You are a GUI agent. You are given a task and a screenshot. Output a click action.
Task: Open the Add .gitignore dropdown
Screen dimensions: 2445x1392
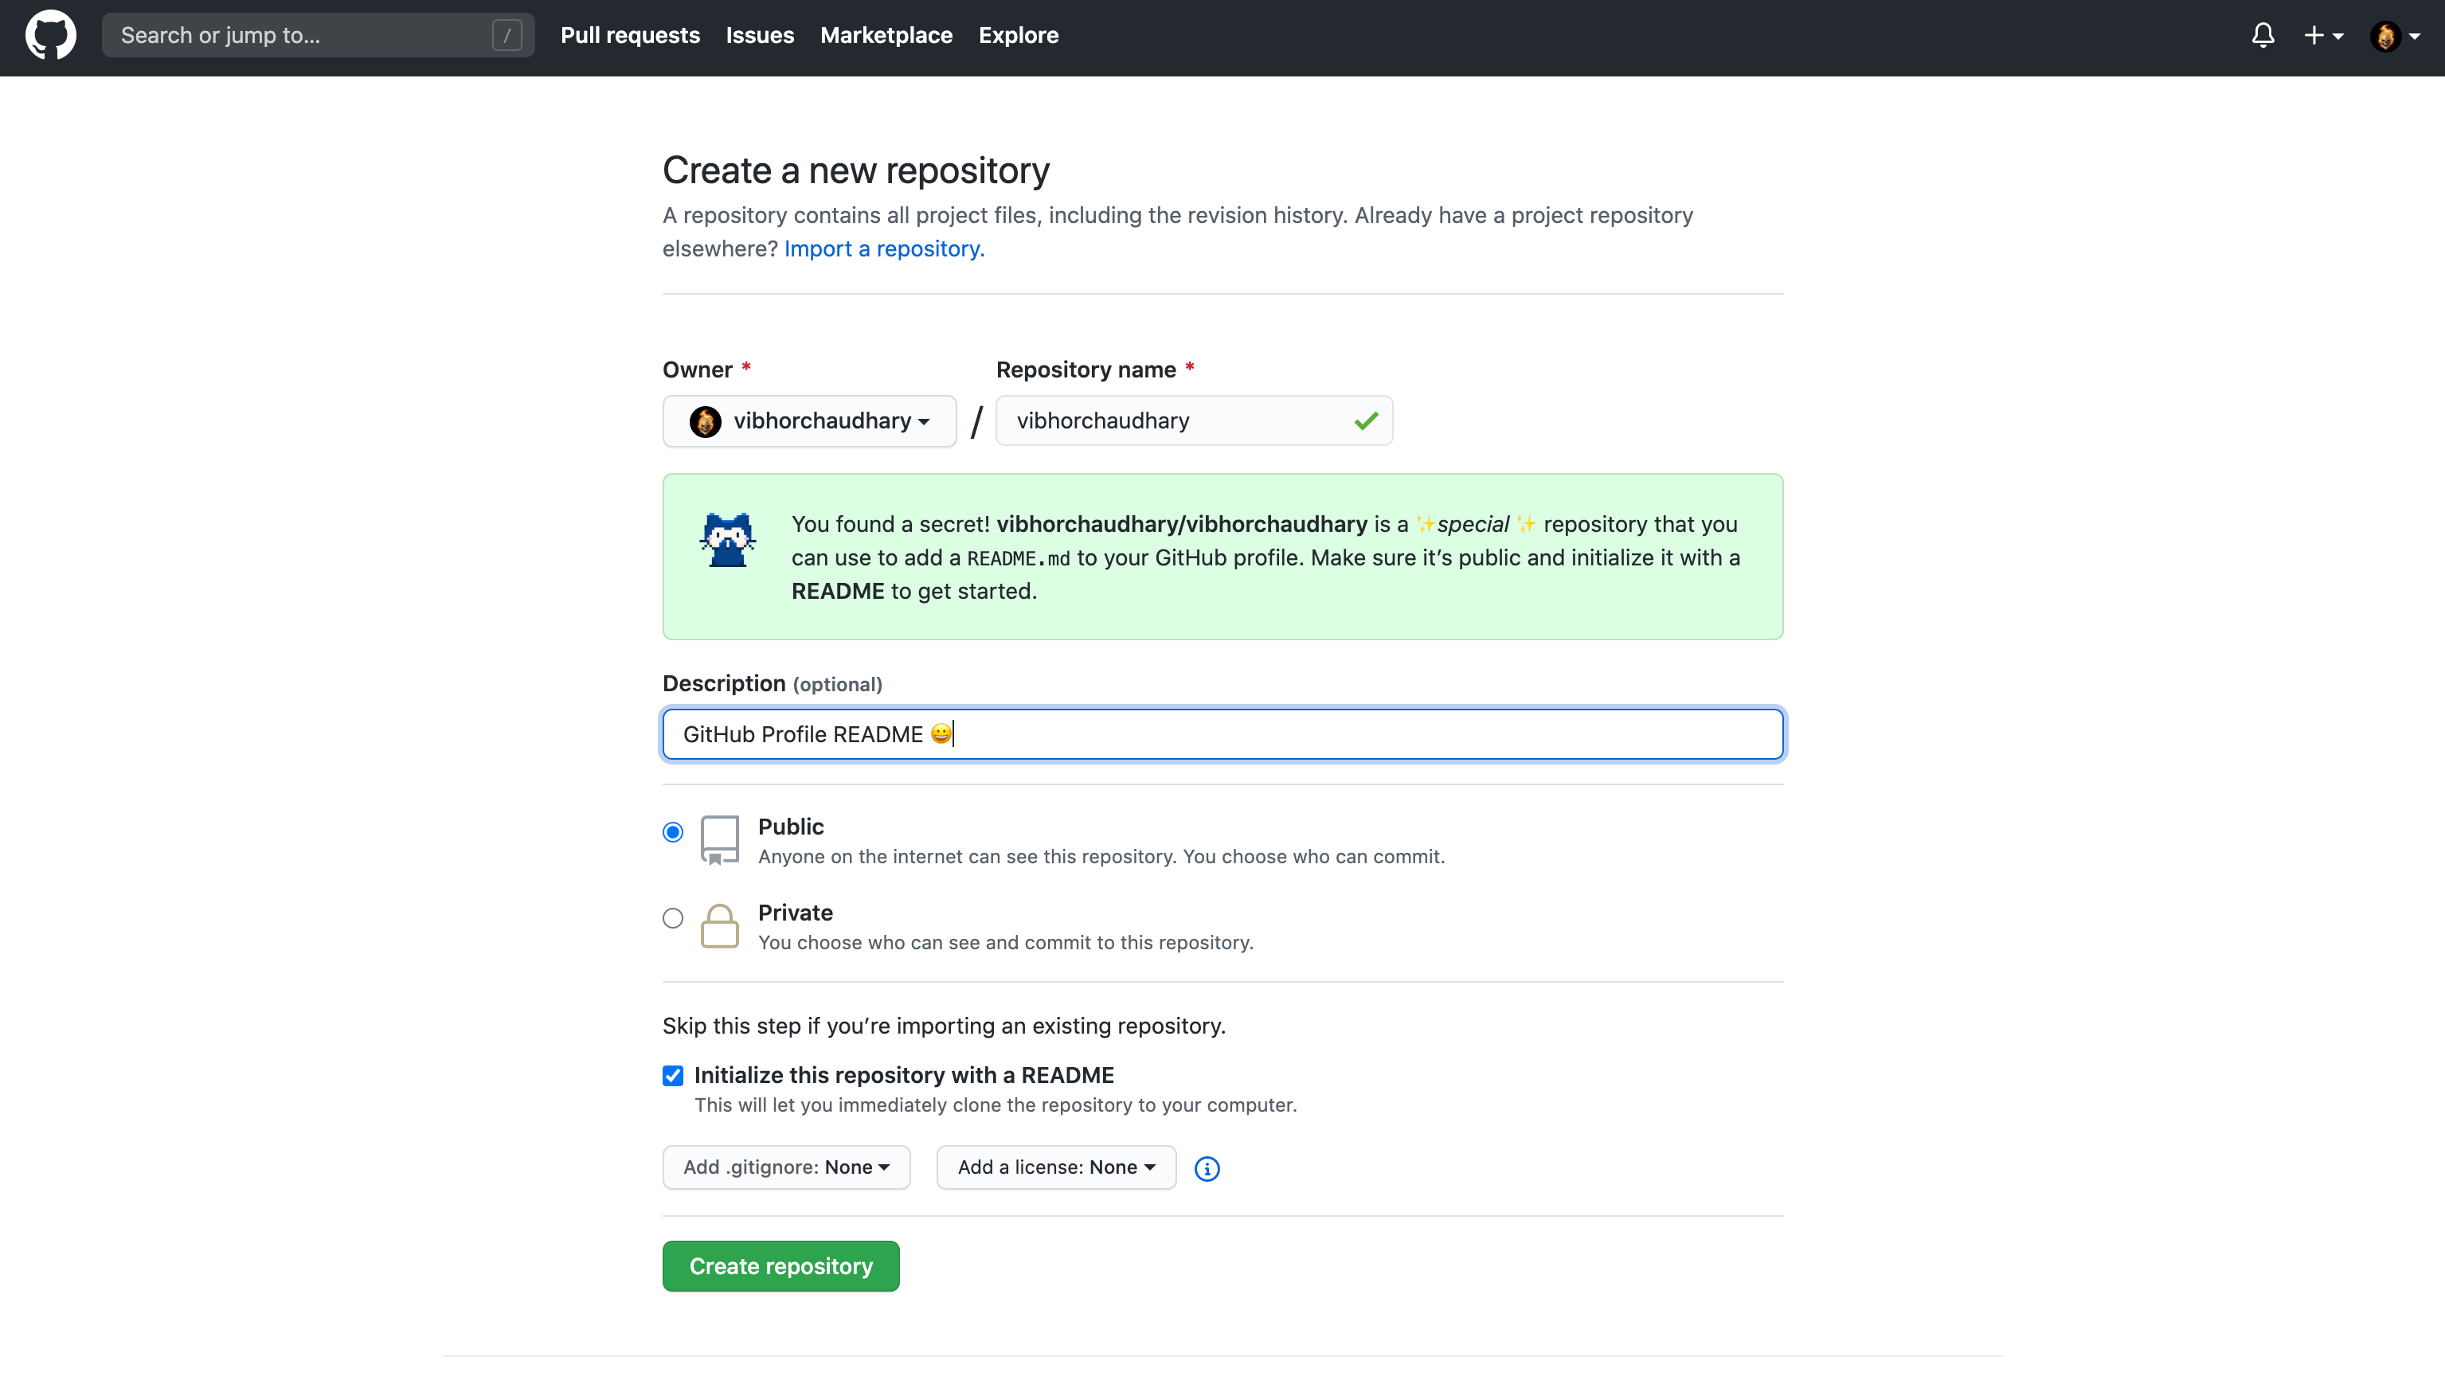click(786, 1167)
